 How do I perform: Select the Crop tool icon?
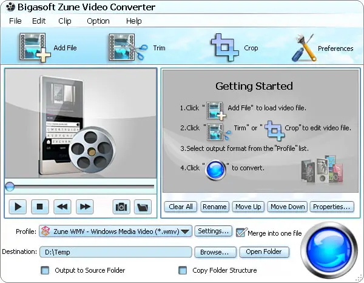click(x=224, y=47)
